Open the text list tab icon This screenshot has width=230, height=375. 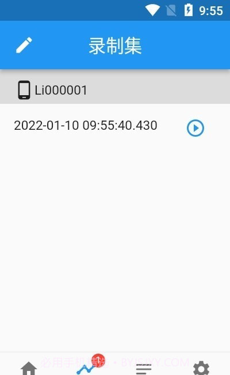click(144, 369)
